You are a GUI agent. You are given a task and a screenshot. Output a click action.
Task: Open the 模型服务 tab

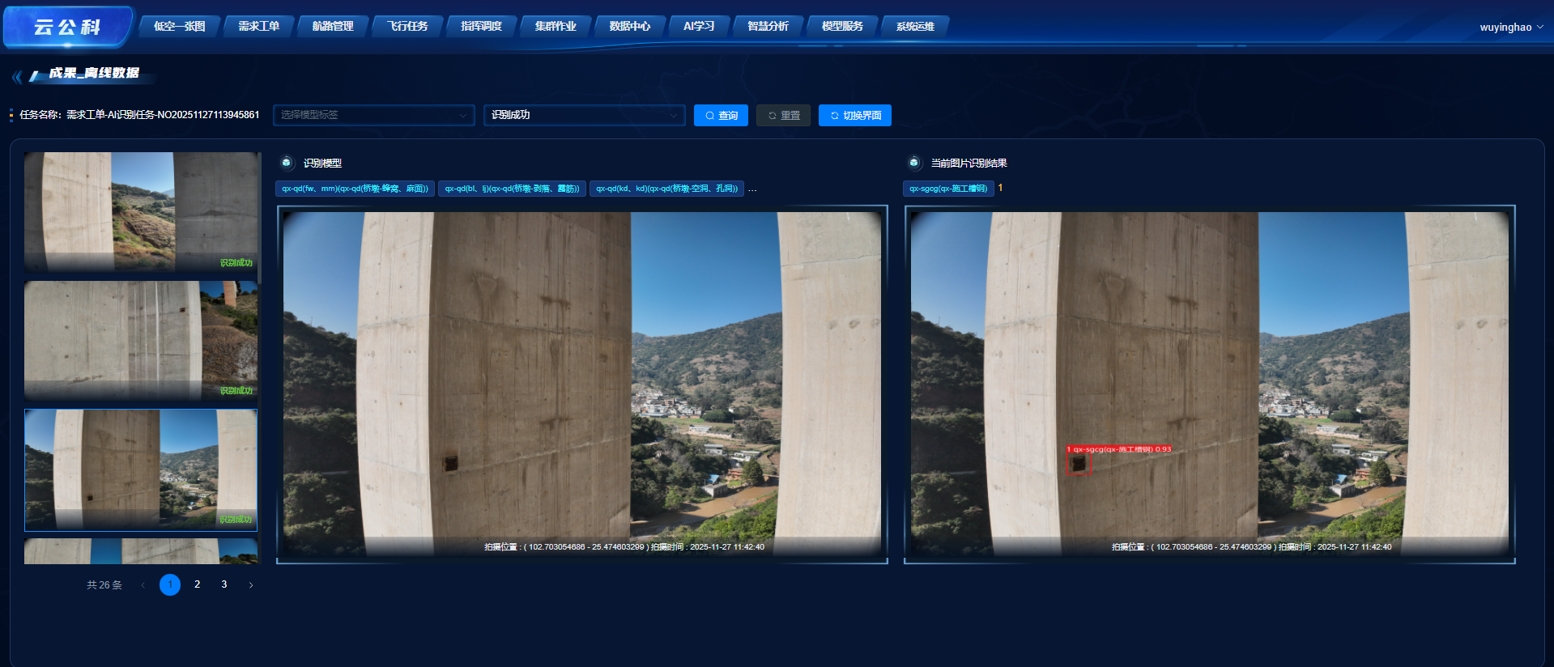[842, 26]
